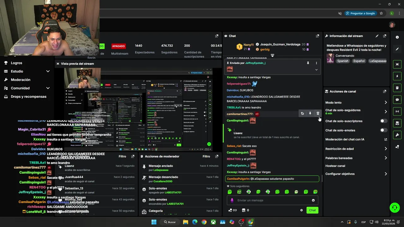Click pencil edit icon in right sidebar
This screenshot has width=404, height=227.
pos(397,49)
